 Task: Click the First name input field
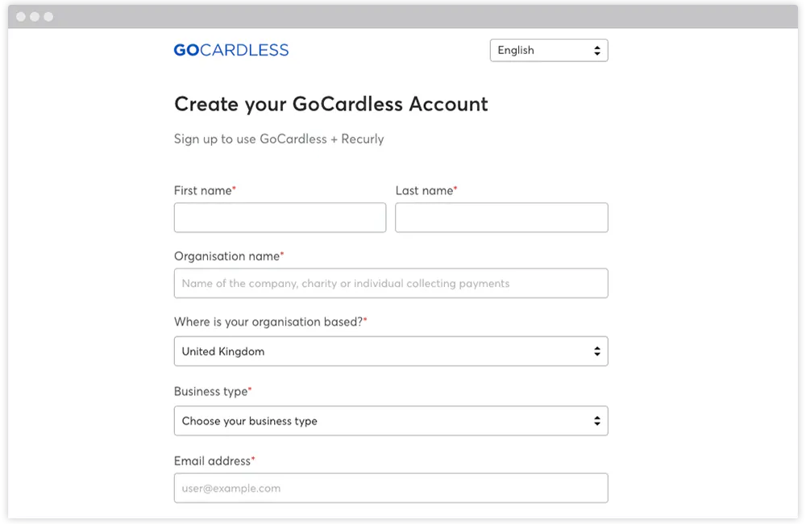tap(280, 218)
